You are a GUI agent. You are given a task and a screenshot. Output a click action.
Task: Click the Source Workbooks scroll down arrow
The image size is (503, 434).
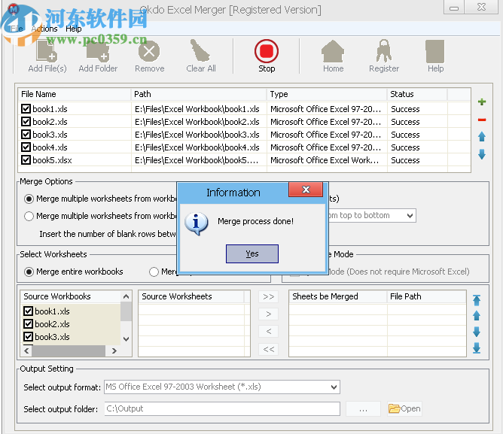(x=126, y=338)
